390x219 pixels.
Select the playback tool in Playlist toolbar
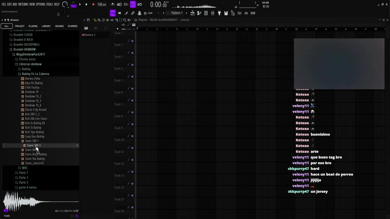(129, 20)
